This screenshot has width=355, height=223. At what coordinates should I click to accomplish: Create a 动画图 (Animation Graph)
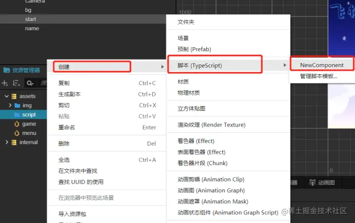point(229,190)
